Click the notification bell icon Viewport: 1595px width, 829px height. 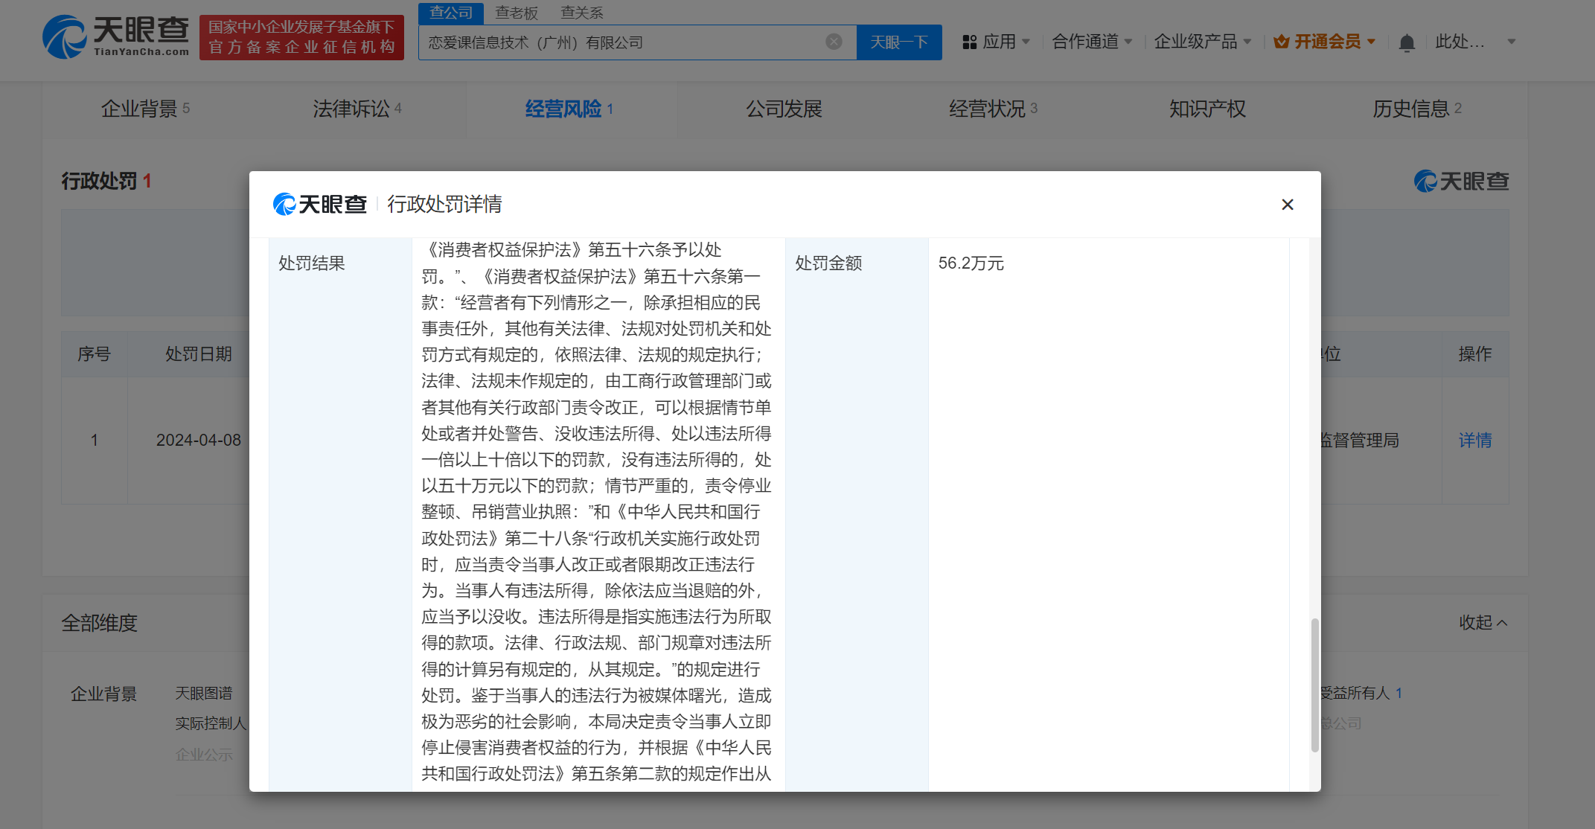(1406, 42)
